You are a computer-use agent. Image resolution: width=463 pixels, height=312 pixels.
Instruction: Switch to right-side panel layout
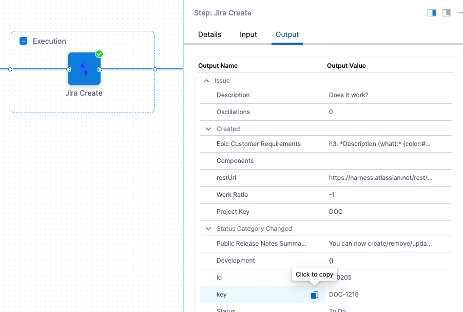click(x=432, y=13)
